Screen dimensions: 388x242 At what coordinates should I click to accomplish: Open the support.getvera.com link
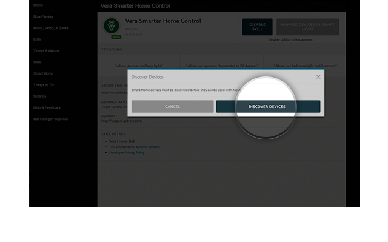click(x=122, y=121)
